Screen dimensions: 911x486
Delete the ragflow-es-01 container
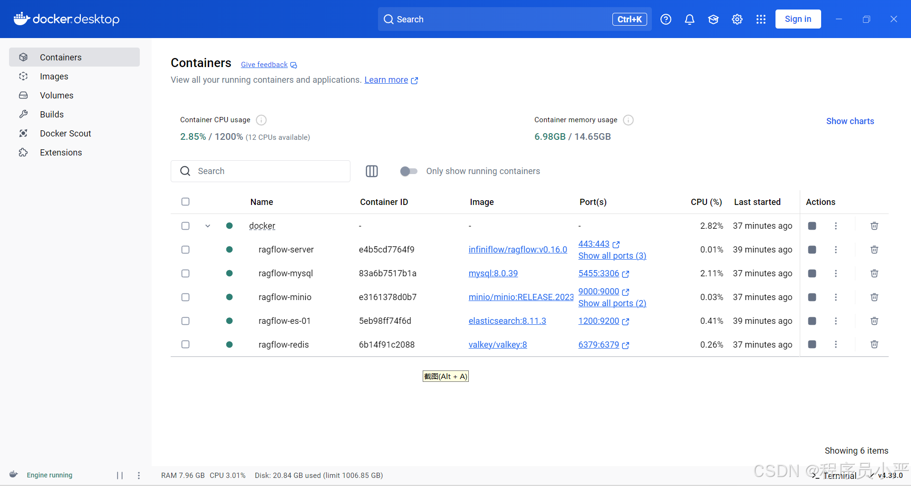[874, 321]
